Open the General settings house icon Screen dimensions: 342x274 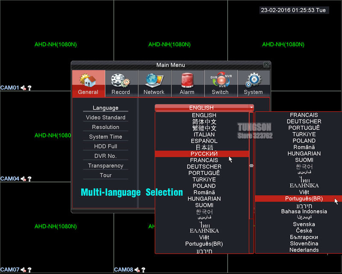coord(88,80)
